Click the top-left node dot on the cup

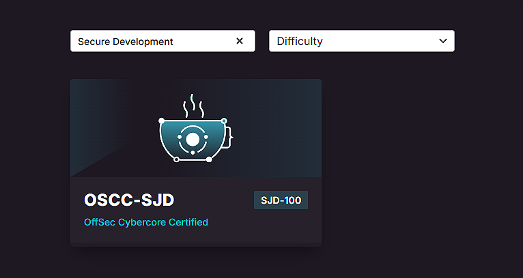pyautogui.click(x=162, y=121)
